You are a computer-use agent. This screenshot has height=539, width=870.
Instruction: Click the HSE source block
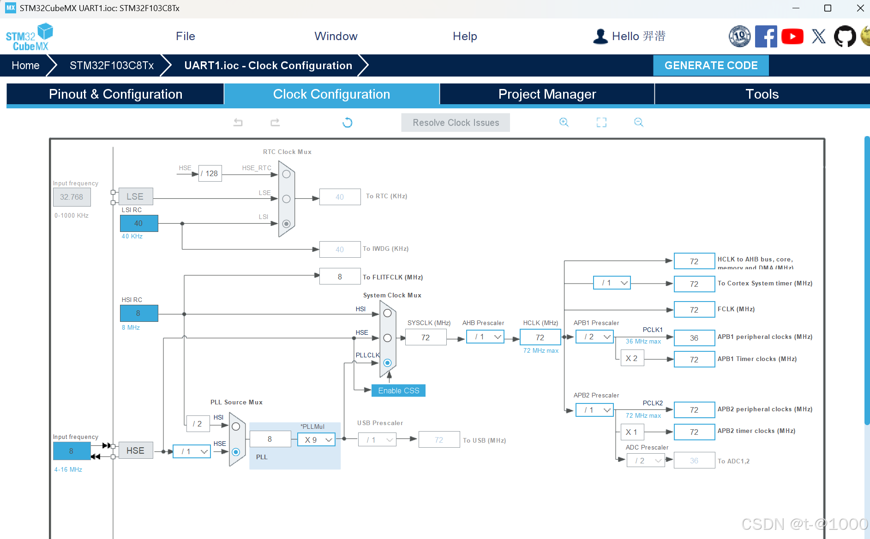click(135, 450)
